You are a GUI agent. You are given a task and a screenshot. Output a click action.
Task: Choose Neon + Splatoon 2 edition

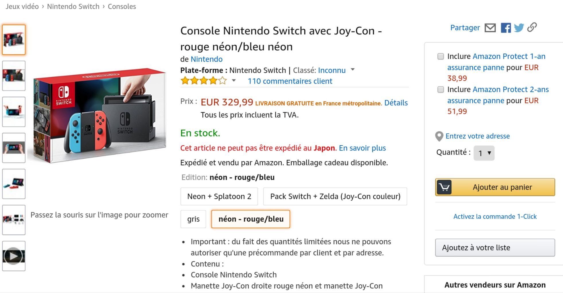click(219, 196)
